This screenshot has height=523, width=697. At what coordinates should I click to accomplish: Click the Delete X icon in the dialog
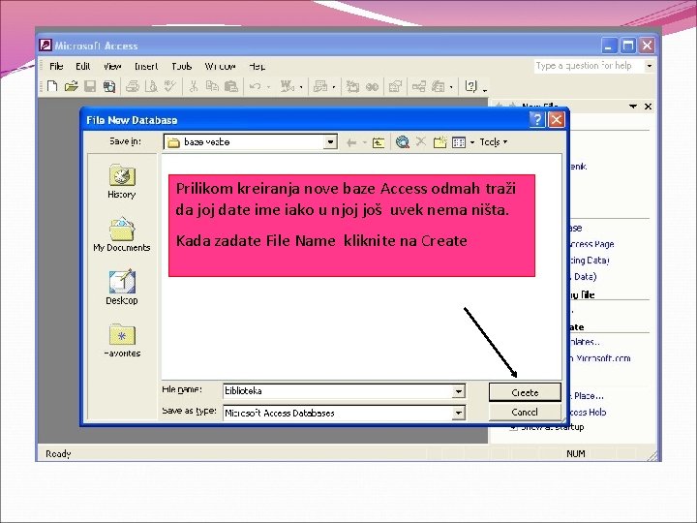420,141
